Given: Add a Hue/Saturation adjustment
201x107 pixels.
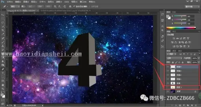Looking at the screenshot, I should pyautogui.click(x=172, y=42).
